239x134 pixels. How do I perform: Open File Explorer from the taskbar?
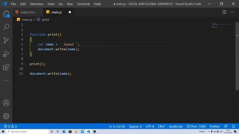click(76, 131)
